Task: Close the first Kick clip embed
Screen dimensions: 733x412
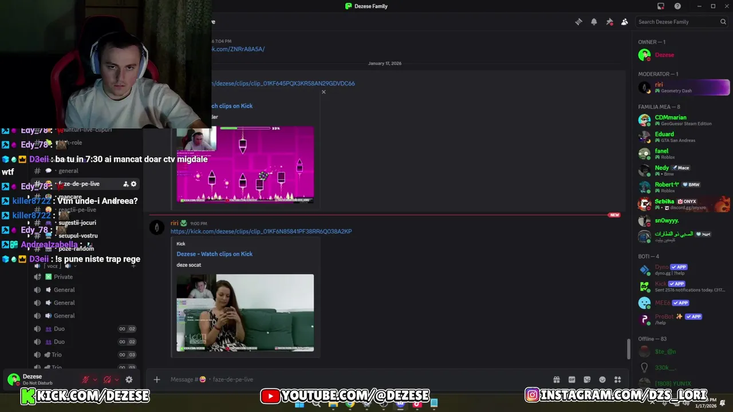Action: coord(324,92)
